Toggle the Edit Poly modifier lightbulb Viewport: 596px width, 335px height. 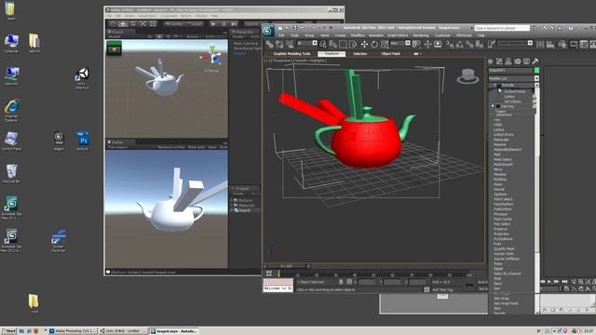(x=493, y=106)
